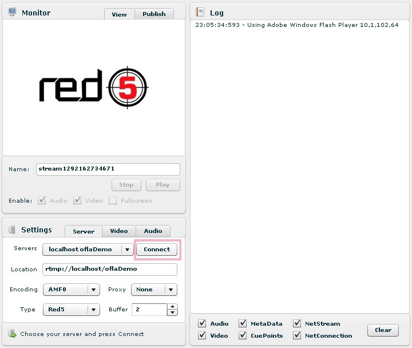Click the status bar connect arrow icon
412x348 pixels.
pos(12,334)
